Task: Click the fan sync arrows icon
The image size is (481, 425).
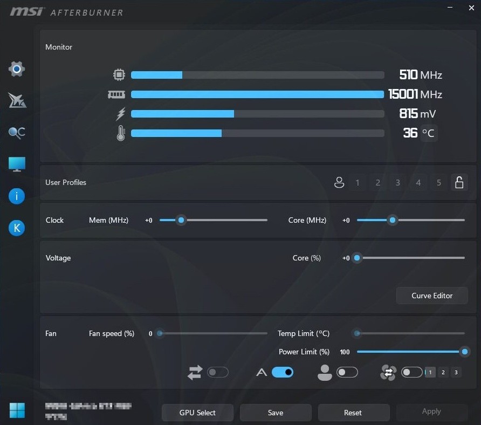Action: (x=195, y=372)
